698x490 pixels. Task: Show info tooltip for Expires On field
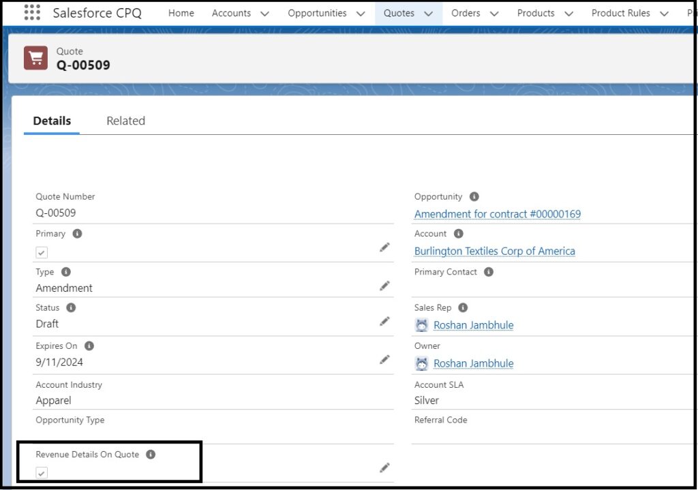(x=89, y=346)
